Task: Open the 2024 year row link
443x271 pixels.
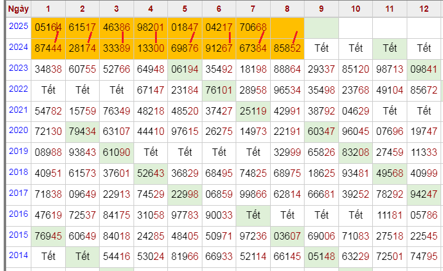Action: [x=18, y=47]
